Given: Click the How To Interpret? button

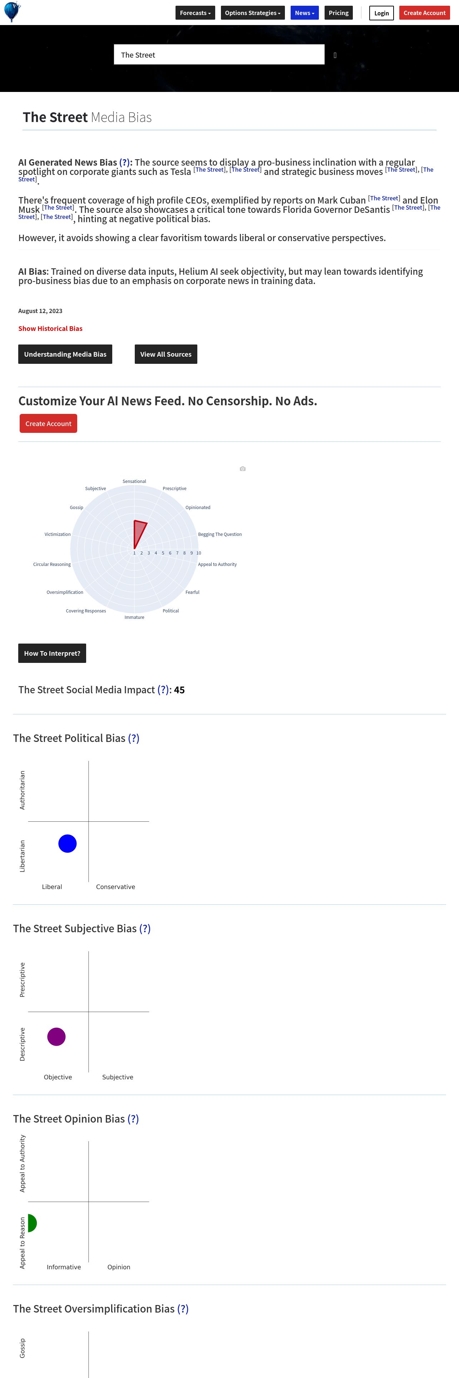Looking at the screenshot, I should (x=52, y=653).
